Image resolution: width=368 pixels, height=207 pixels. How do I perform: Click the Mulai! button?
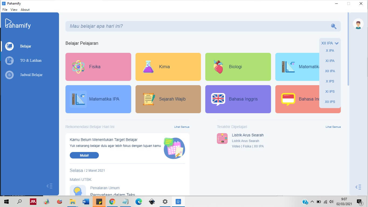pyautogui.click(x=84, y=155)
